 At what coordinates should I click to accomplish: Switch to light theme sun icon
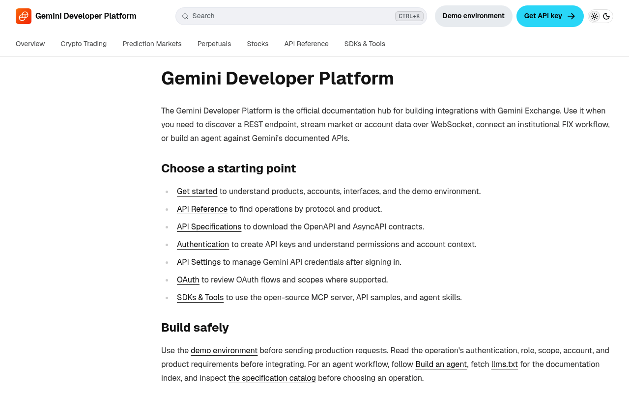point(595,16)
